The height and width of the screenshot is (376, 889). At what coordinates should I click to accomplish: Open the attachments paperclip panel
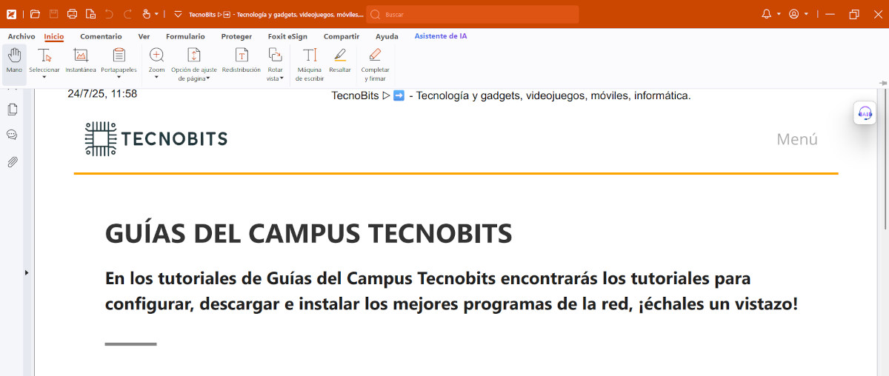pyautogui.click(x=13, y=161)
